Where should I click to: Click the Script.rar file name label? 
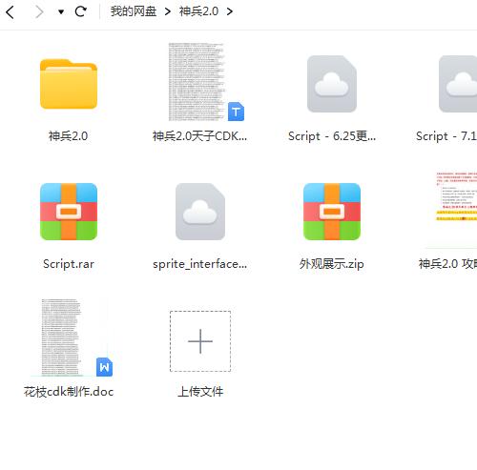(69, 264)
